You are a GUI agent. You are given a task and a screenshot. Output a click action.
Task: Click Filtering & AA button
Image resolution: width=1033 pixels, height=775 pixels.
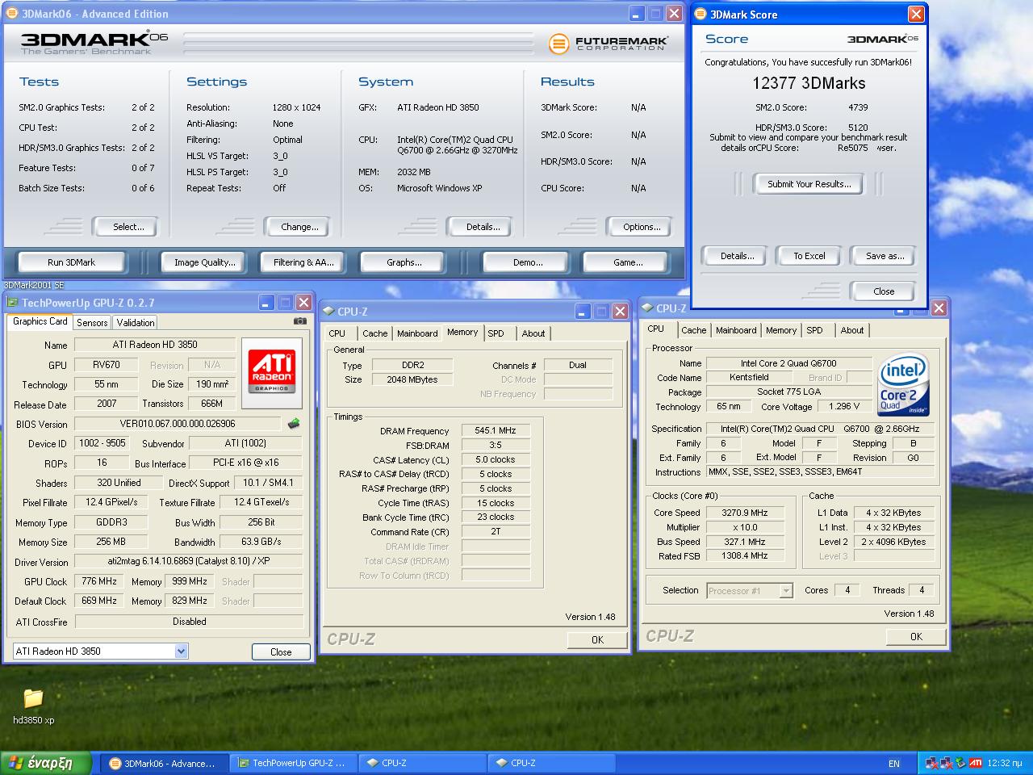click(303, 262)
